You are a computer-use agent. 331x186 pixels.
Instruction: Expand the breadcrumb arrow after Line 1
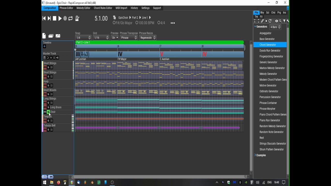pyautogui.click(x=150, y=18)
